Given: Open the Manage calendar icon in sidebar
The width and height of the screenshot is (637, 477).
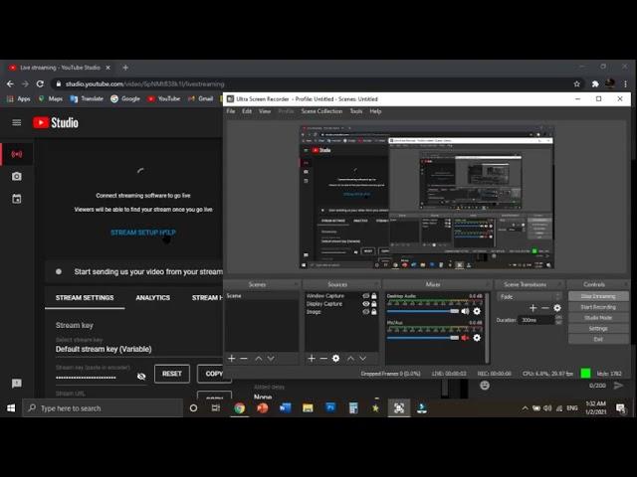Looking at the screenshot, I should [17, 199].
